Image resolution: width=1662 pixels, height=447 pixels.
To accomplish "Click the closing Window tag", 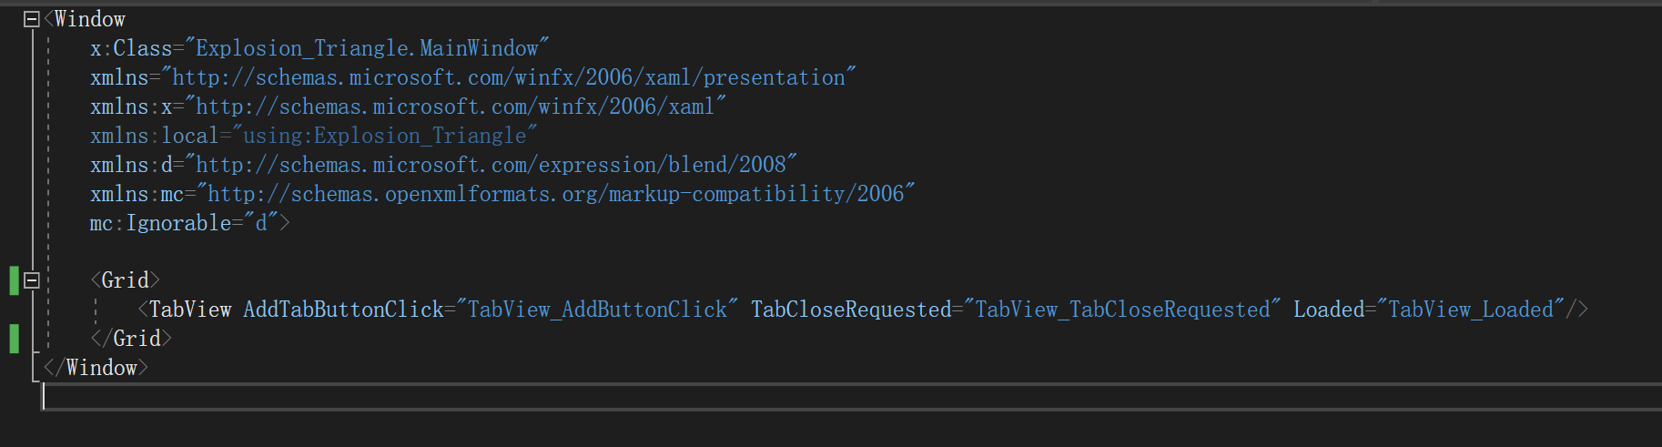I will coord(101,368).
